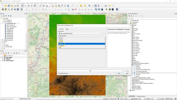
Task: Click the Open Project folder icon
Action: pyautogui.click(x=6, y=6)
